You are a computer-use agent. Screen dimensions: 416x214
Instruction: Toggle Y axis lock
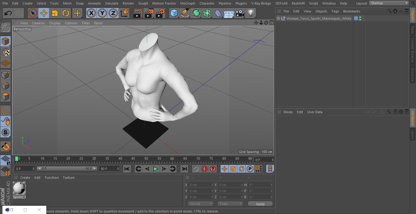coord(102,13)
